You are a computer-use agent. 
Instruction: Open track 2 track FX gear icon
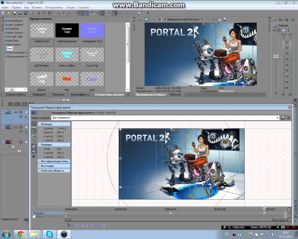coord(21,127)
